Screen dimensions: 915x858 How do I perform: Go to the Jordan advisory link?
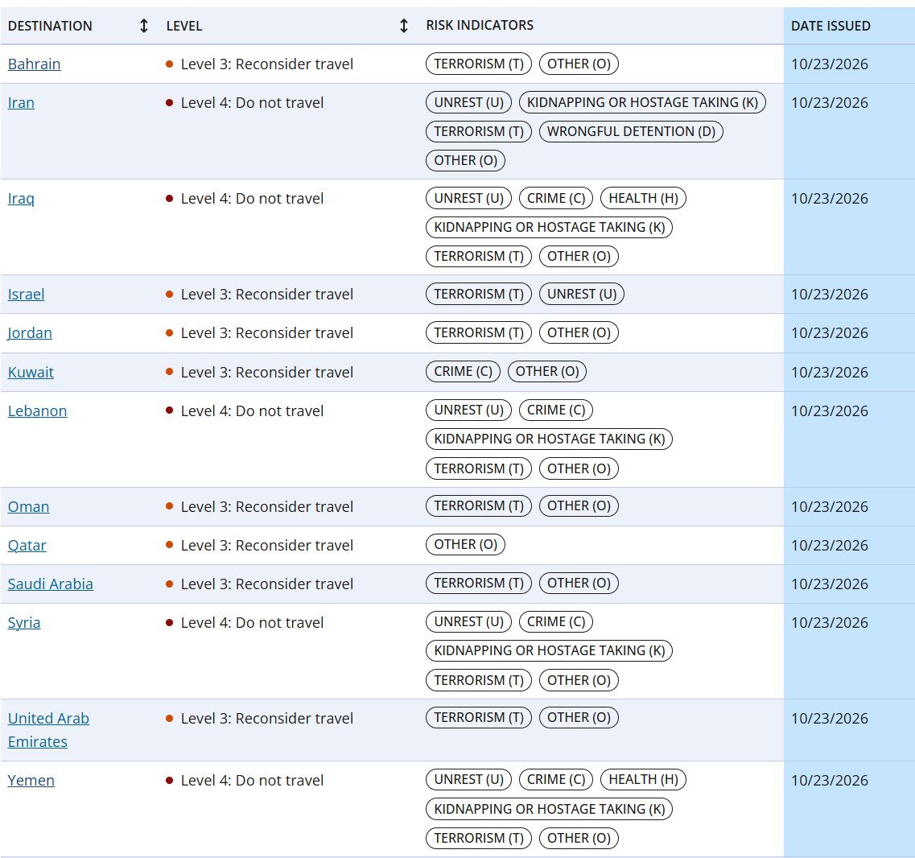pyautogui.click(x=30, y=332)
